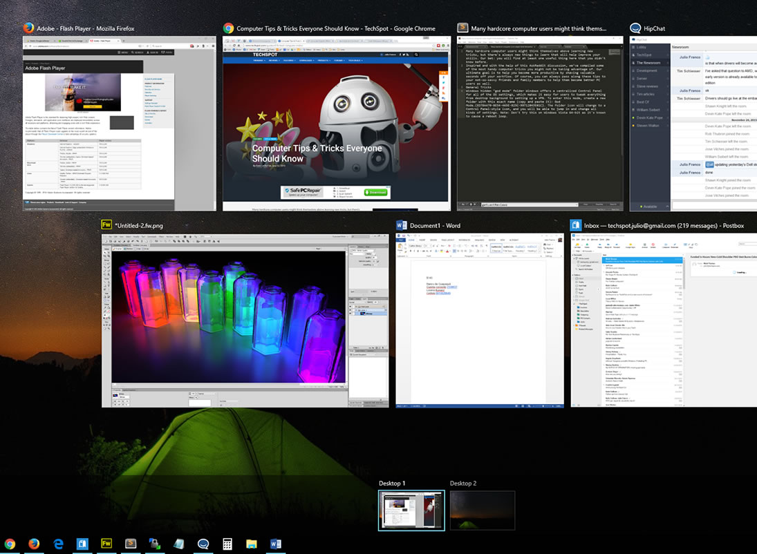The image size is (757, 554).
Task: Switch to the Fireworks glowing bottles window
Action: [x=245, y=321]
